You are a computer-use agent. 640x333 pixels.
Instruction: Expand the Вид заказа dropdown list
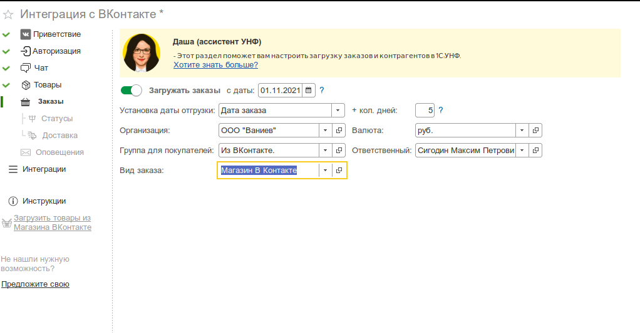tap(325, 170)
